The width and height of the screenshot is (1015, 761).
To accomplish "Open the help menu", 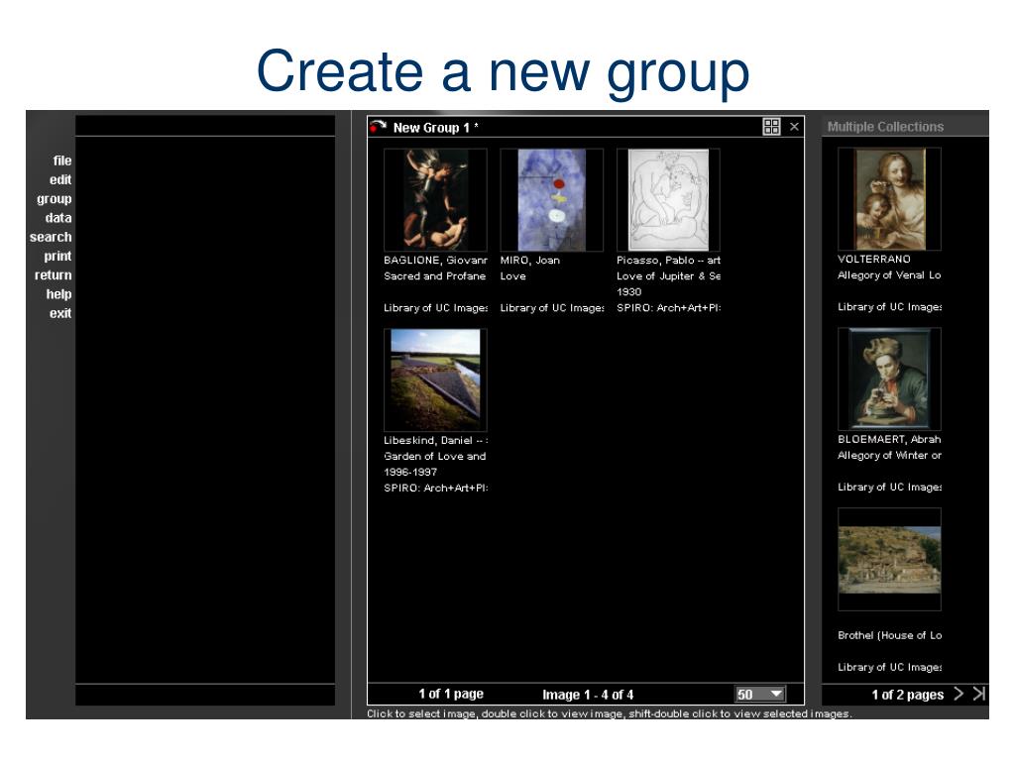I will click(x=58, y=294).
